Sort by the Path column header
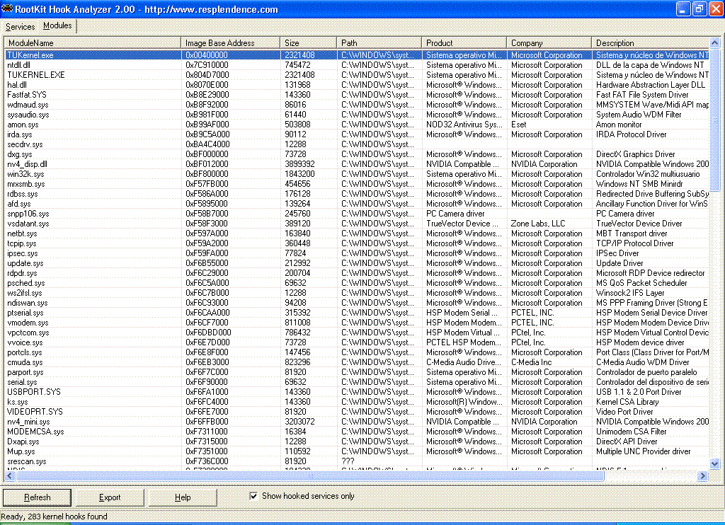The image size is (725, 525). click(379, 43)
